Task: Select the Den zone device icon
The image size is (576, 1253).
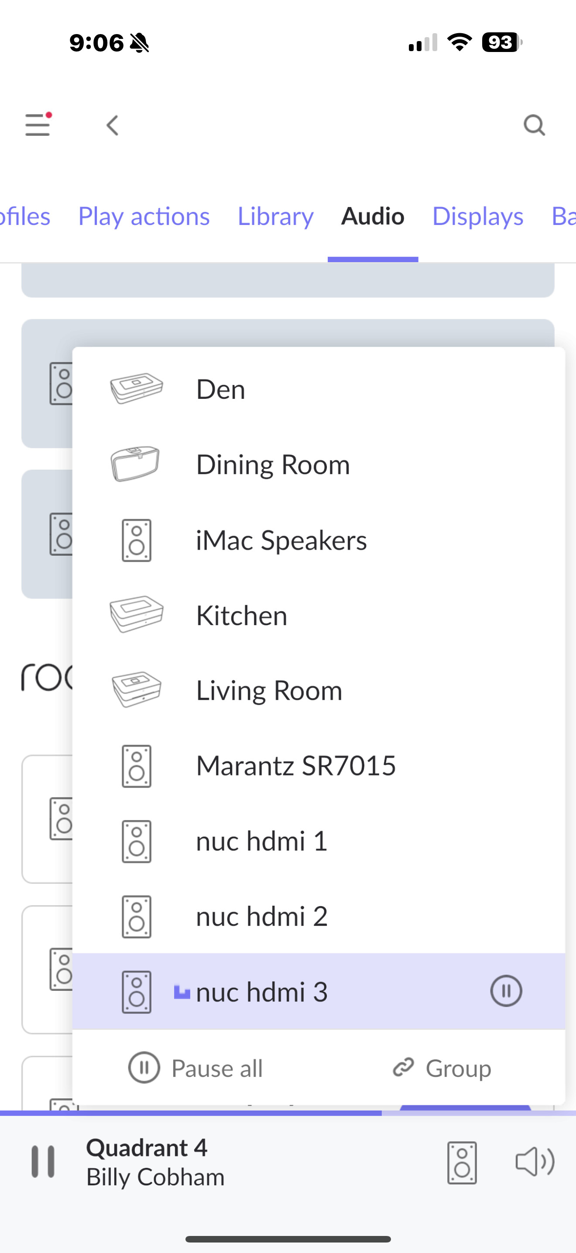Action: tap(137, 389)
